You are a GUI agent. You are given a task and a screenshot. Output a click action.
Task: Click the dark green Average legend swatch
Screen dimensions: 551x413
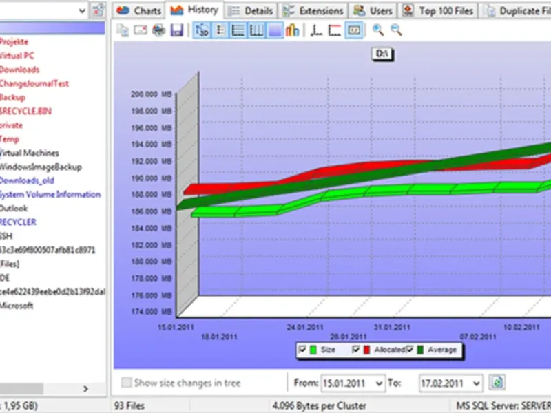[x=420, y=350]
